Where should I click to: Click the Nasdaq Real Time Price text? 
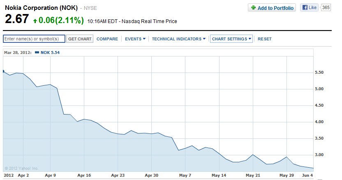point(149,21)
